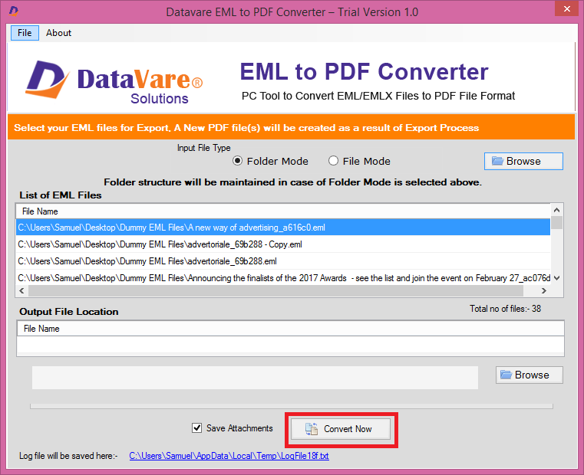Click the horizontal scrollbar thumb of file list

(x=276, y=291)
